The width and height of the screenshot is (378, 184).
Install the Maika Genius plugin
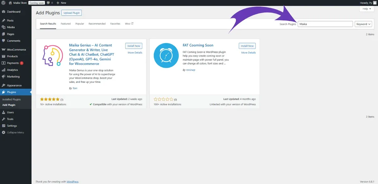[134, 46]
